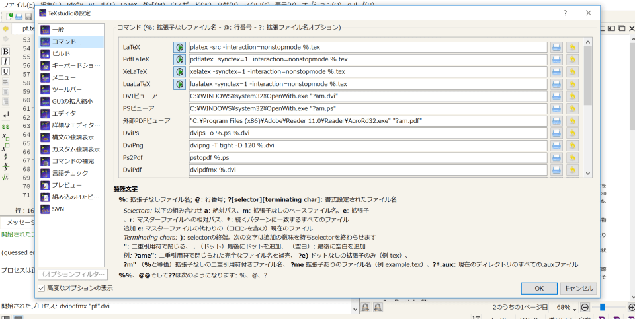Viewport: 635px width, 319px height.
Task: Insert a square root with the √x icon
Action: coord(6,177)
